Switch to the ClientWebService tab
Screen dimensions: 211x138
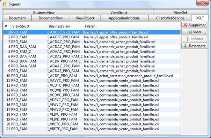pyautogui.click(x=170, y=18)
